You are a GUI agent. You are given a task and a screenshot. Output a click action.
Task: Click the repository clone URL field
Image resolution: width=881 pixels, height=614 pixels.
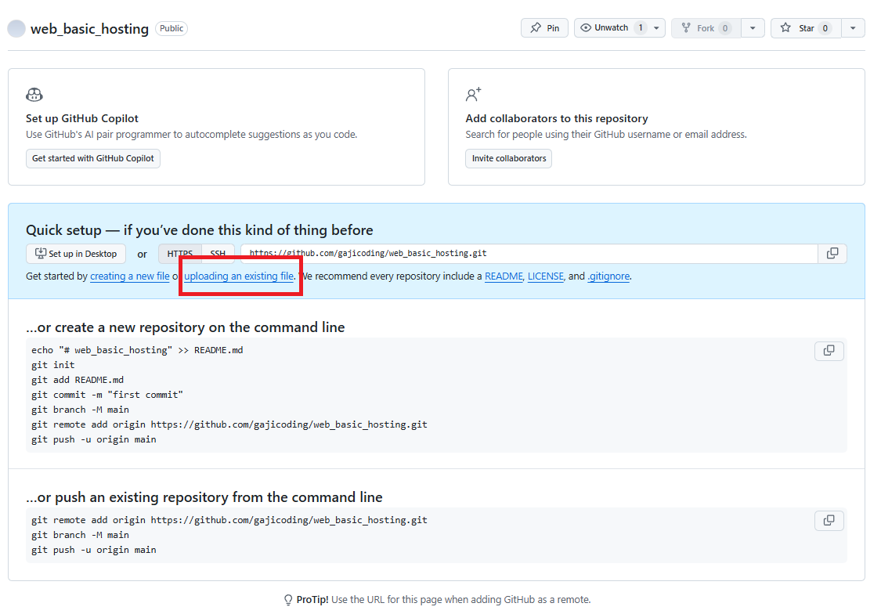click(529, 253)
